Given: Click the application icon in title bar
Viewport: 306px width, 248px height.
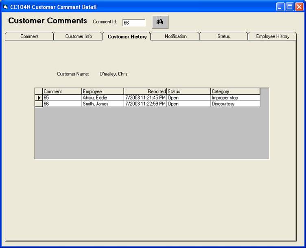Looking at the screenshot, I should tap(5, 7).
